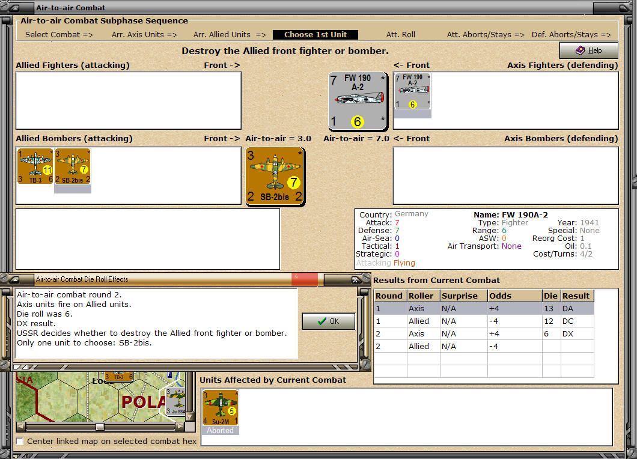Open the Help button
637x459 pixels.
[589, 50]
